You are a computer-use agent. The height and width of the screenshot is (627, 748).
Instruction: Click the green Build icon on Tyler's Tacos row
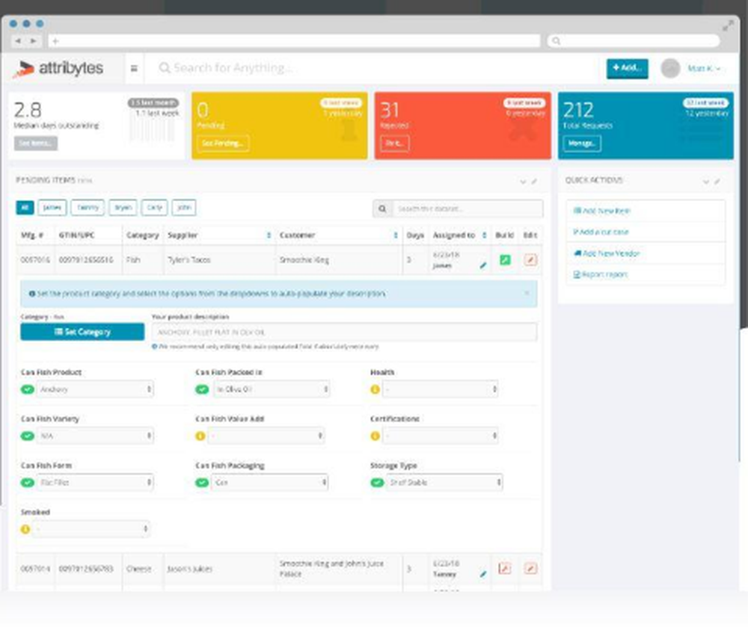pyautogui.click(x=504, y=260)
